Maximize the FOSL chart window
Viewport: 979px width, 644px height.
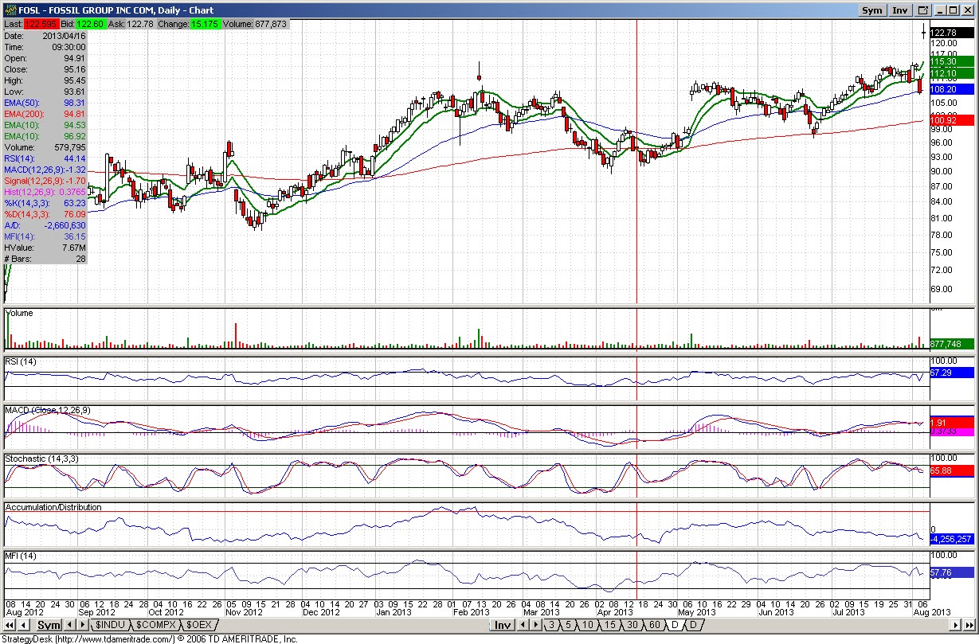pyautogui.click(x=953, y=10)
